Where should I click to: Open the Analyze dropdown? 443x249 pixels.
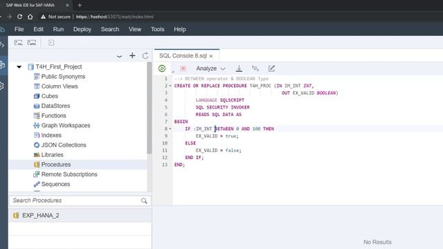click(210, 68)
